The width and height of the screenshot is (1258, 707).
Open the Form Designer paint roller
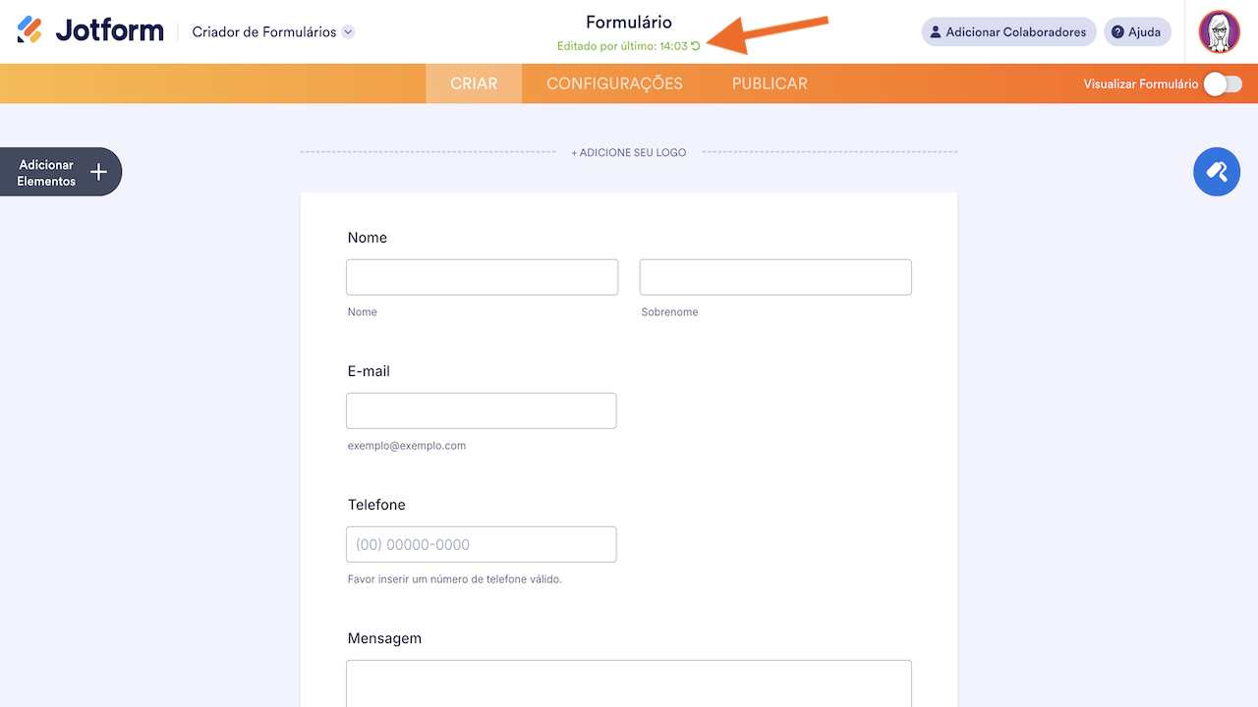(1217, 172)
